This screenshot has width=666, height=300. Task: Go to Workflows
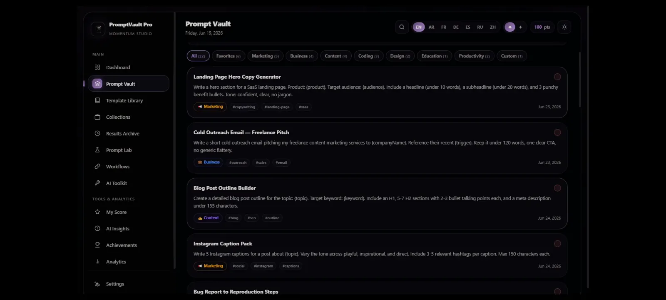[x=129, y=167]
